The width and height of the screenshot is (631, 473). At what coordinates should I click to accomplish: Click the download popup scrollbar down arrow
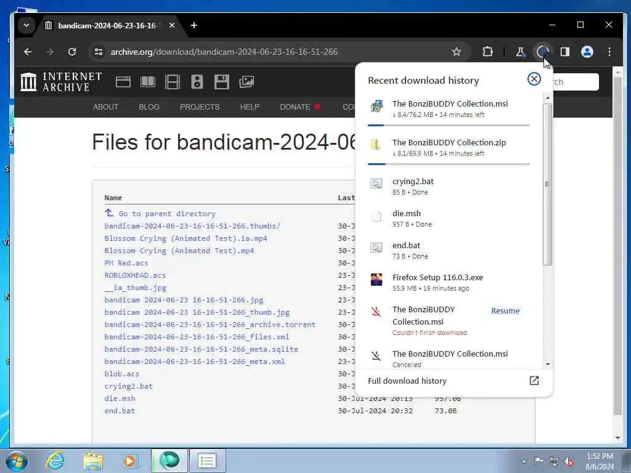coord(547,365)
